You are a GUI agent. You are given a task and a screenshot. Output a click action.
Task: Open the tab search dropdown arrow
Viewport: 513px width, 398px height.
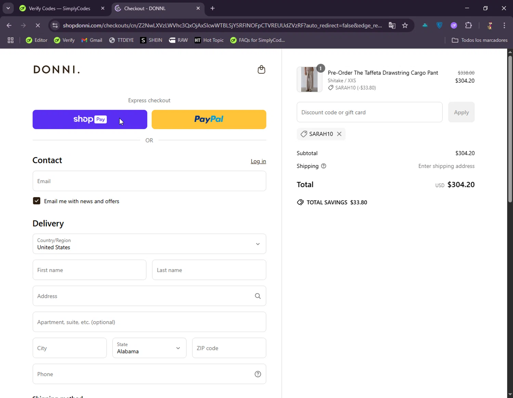tap(8, 8)
